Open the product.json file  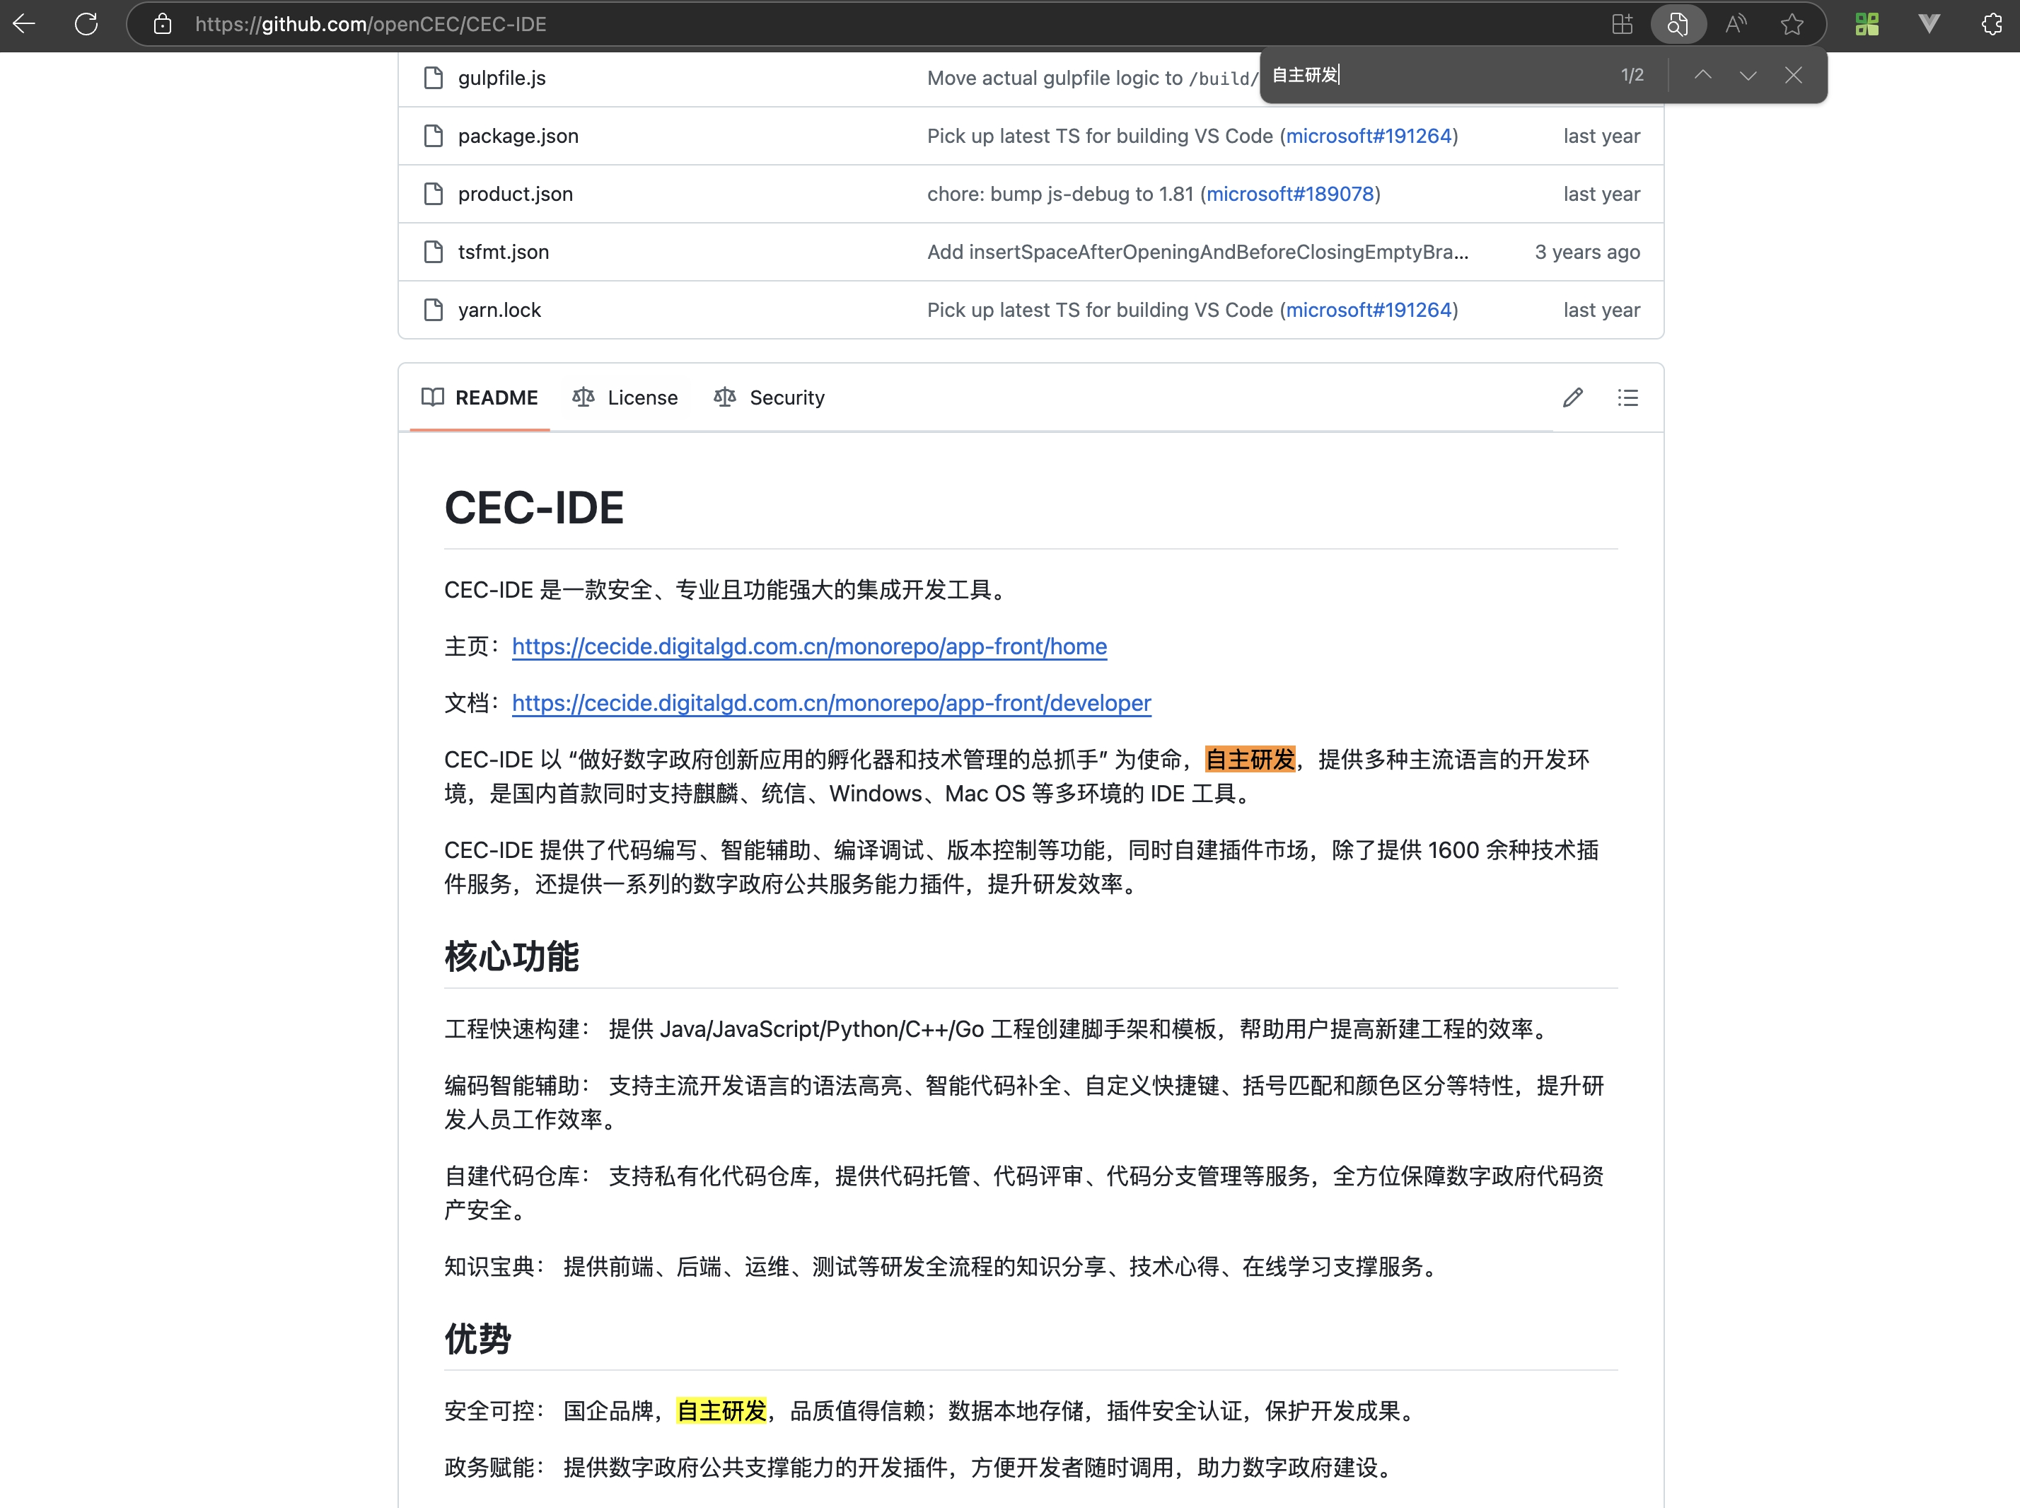click(x=516, y=194)
